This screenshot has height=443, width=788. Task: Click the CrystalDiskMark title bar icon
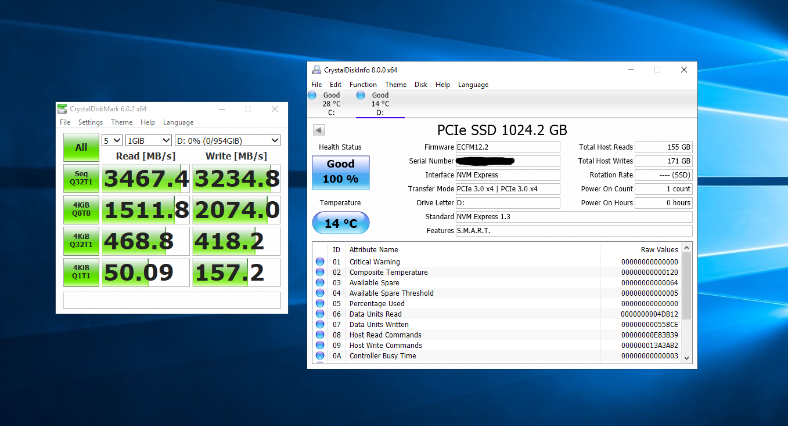(x=62, y=109)
